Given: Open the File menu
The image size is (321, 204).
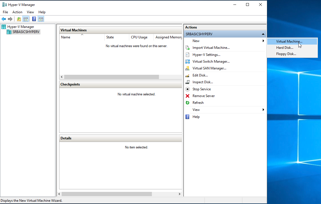Looking at the screenshot, I should (6, 12).
